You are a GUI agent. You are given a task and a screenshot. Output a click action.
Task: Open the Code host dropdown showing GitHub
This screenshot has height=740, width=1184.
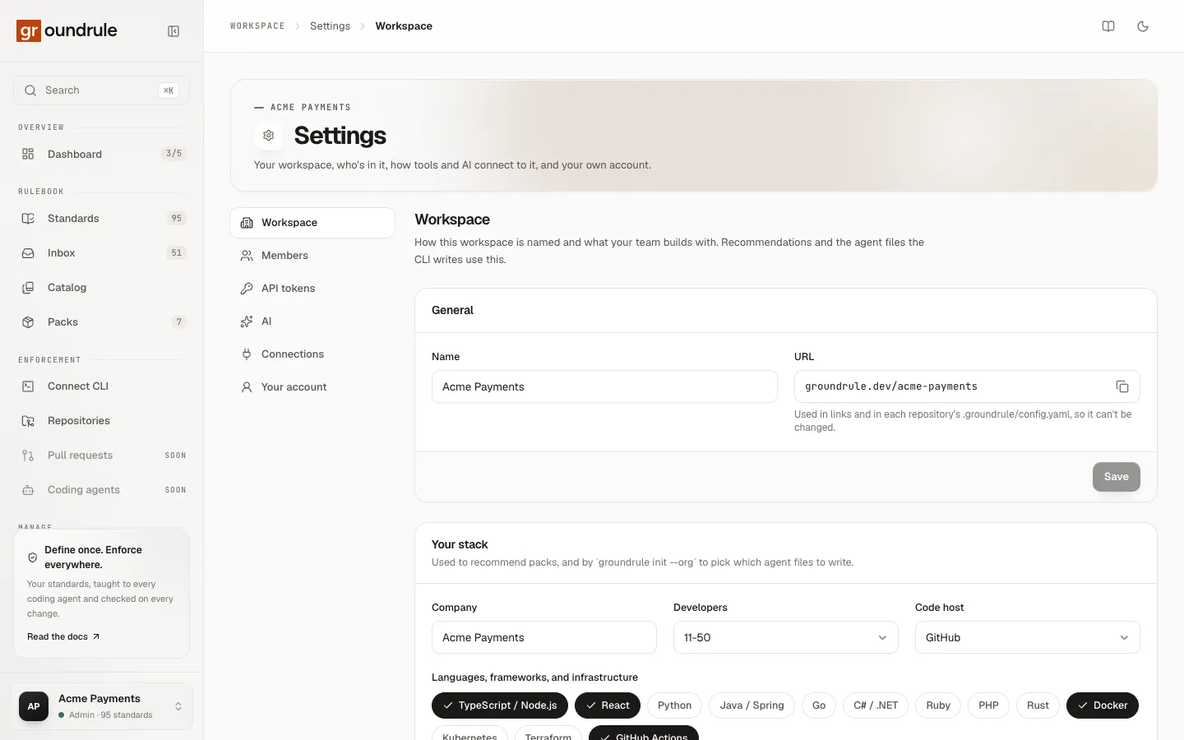[1028, 637]
